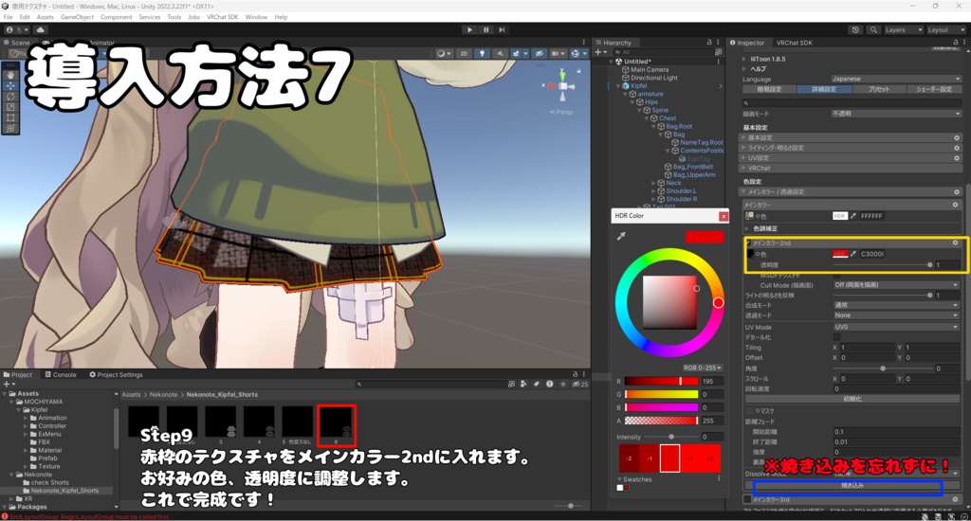Screen dimensions: 971x521
Task: Select Directional Light in Hierarchy
Action: coord(653,78)
